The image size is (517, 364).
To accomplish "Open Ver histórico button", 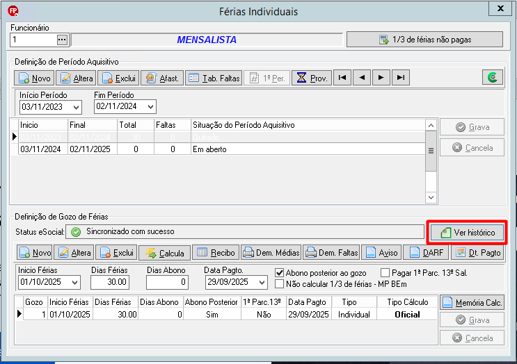I will pyautogui.click(x=467, y=233).
